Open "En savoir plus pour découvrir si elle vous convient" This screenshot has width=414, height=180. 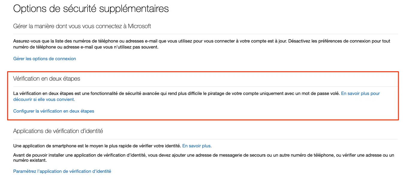360,93
